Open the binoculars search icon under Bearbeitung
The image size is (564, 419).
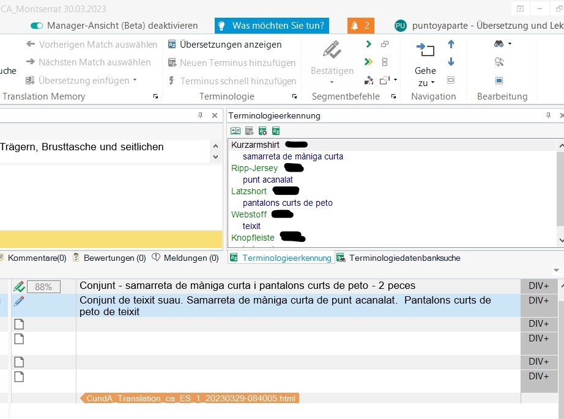coord(499,43)
